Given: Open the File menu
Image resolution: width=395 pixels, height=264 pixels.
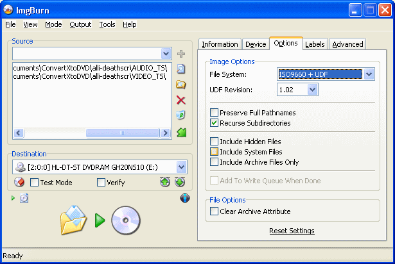Looking at the screenshot, I should 10,24.
